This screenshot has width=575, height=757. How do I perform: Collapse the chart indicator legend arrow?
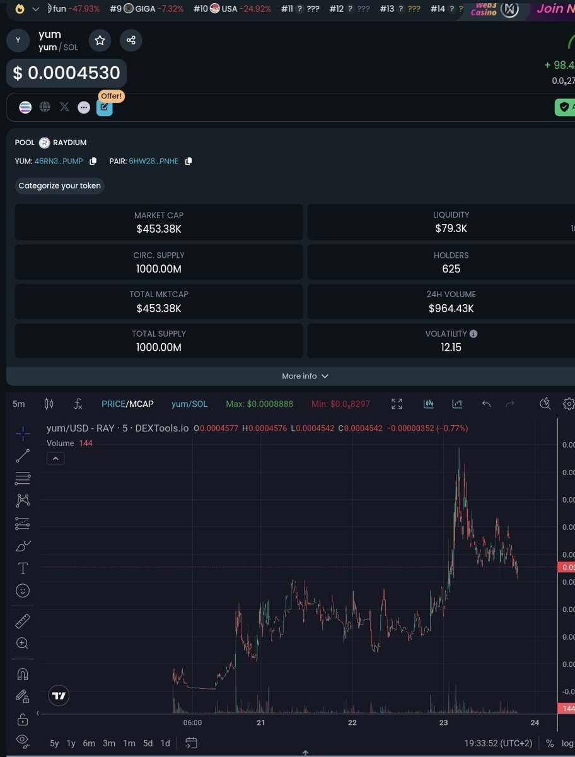coord(55,459)
